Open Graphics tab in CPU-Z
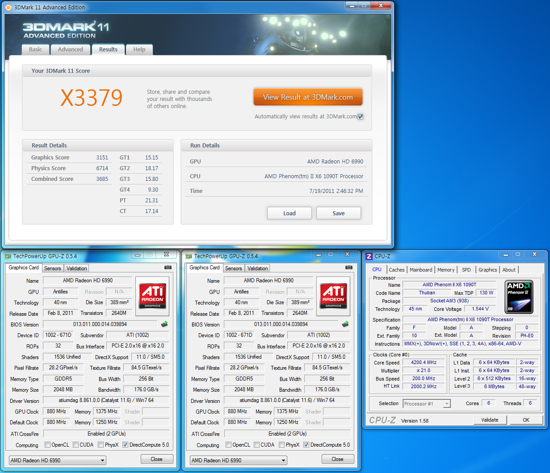 488,270
